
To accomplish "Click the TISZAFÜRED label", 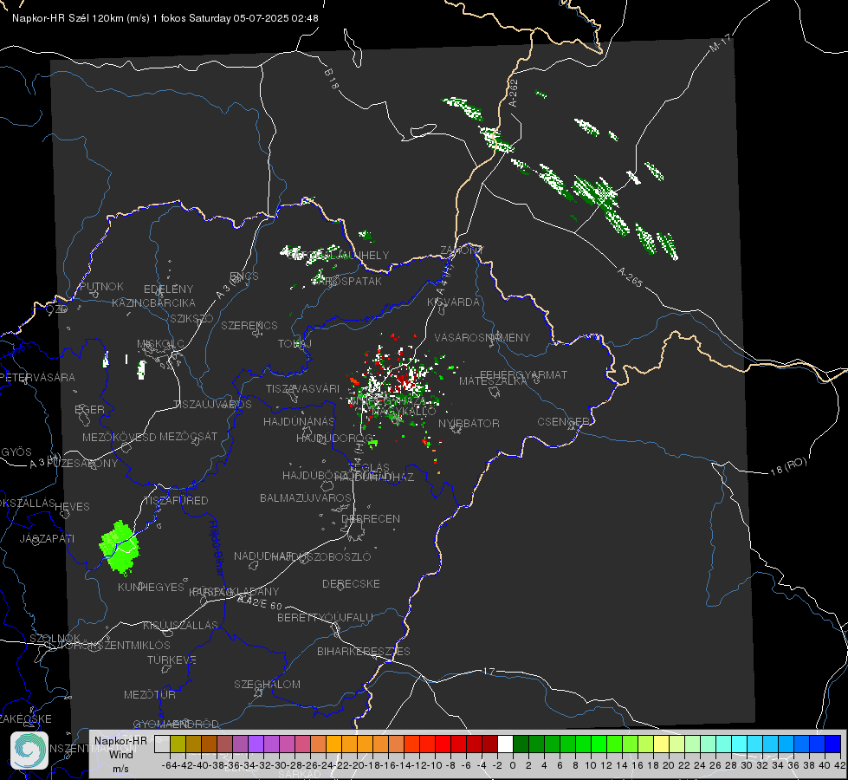I will click(x=177, y=501).
